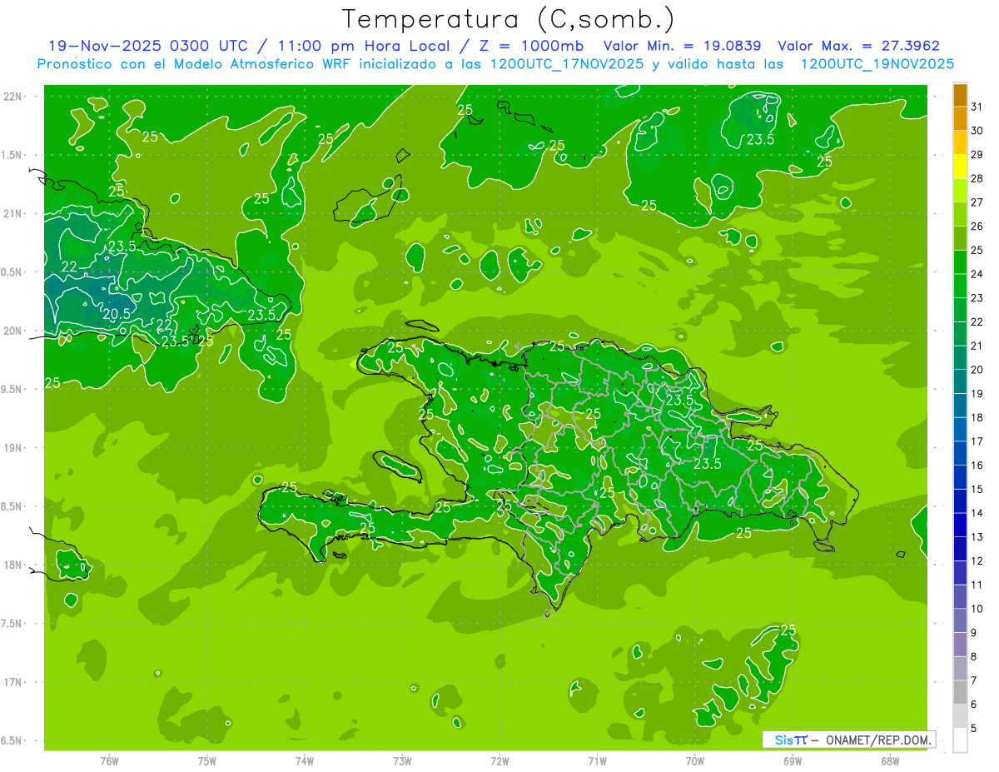Image resolution: width=999 pixels, height=772 pixels.
Task: Click the '19N' latitude axis label
Action: click(12, 448)
